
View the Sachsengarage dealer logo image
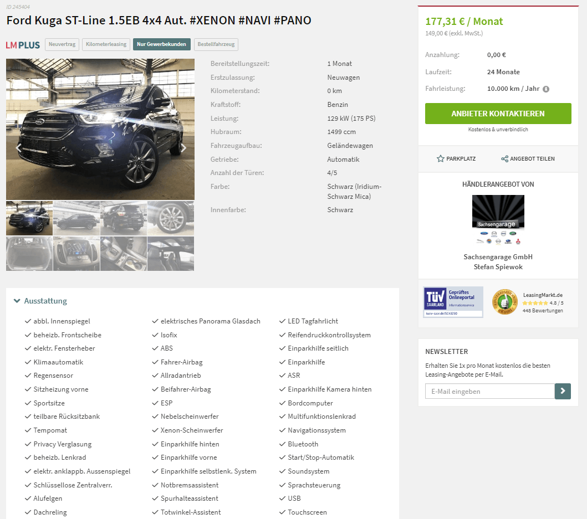[x=498, y=220]
